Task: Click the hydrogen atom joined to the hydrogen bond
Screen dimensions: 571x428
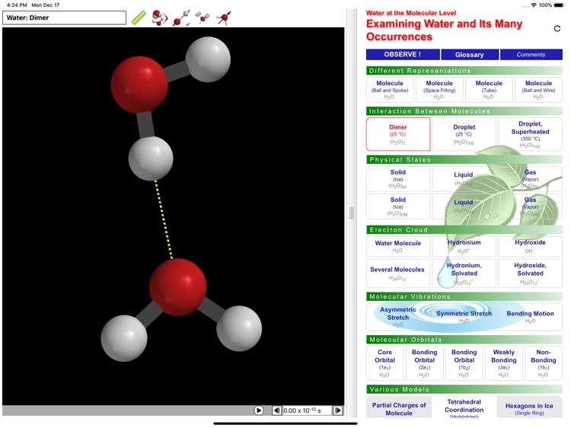Action: (x=151, y=158)
